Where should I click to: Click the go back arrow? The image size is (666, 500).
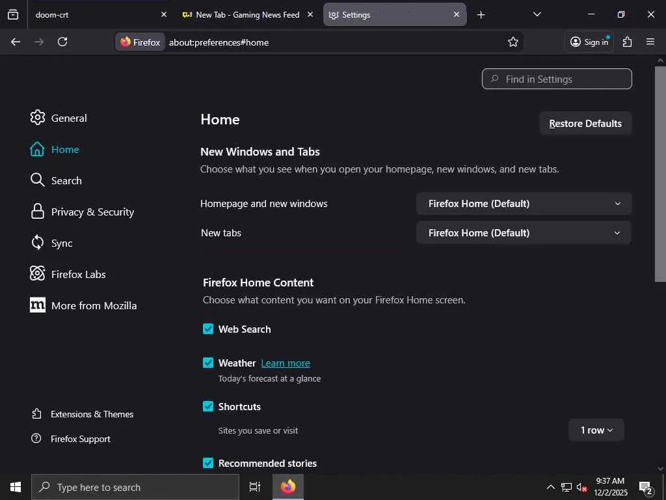click(x=16, y=42)
